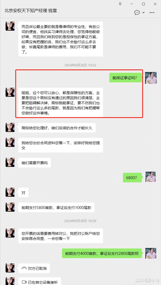
Task: Select the green '6800?' message bubble
Action: 133,177
